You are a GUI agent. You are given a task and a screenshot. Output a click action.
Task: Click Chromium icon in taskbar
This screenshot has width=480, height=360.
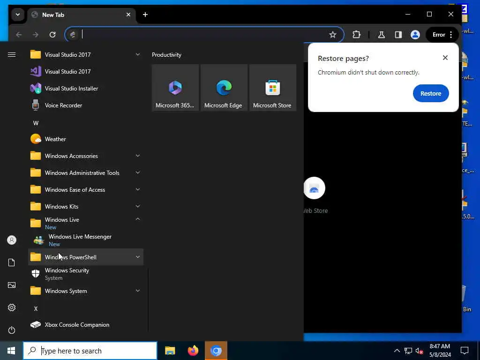(x=216, y=351)
